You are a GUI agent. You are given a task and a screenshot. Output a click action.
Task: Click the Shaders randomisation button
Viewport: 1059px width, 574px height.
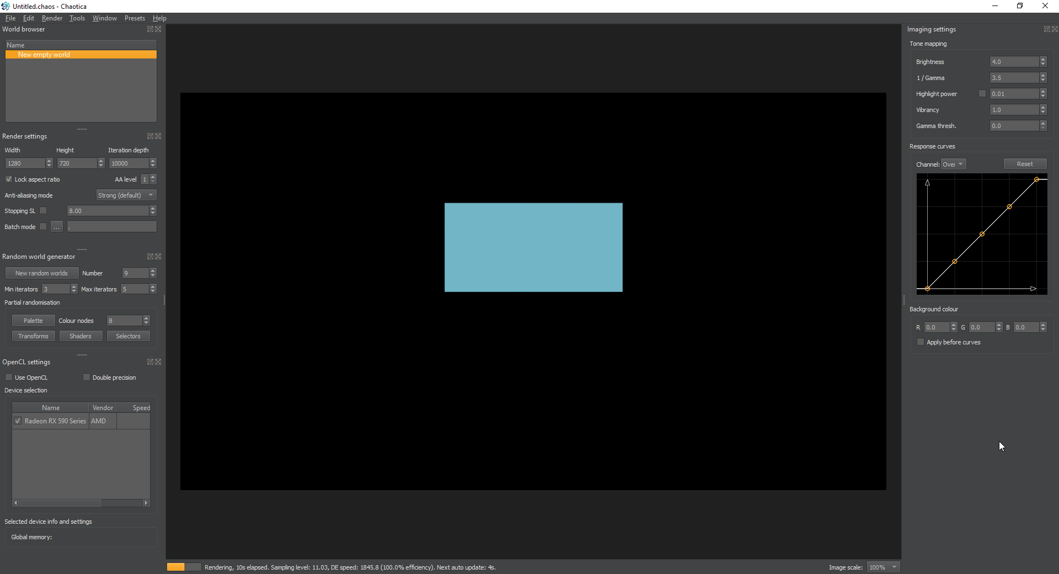pos(81,336)
